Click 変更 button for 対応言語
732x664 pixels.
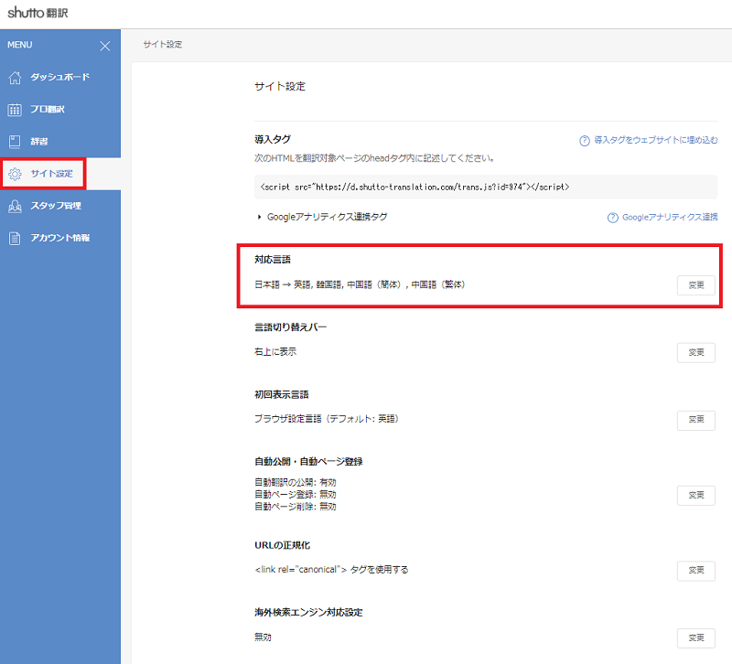click(696, 285)
